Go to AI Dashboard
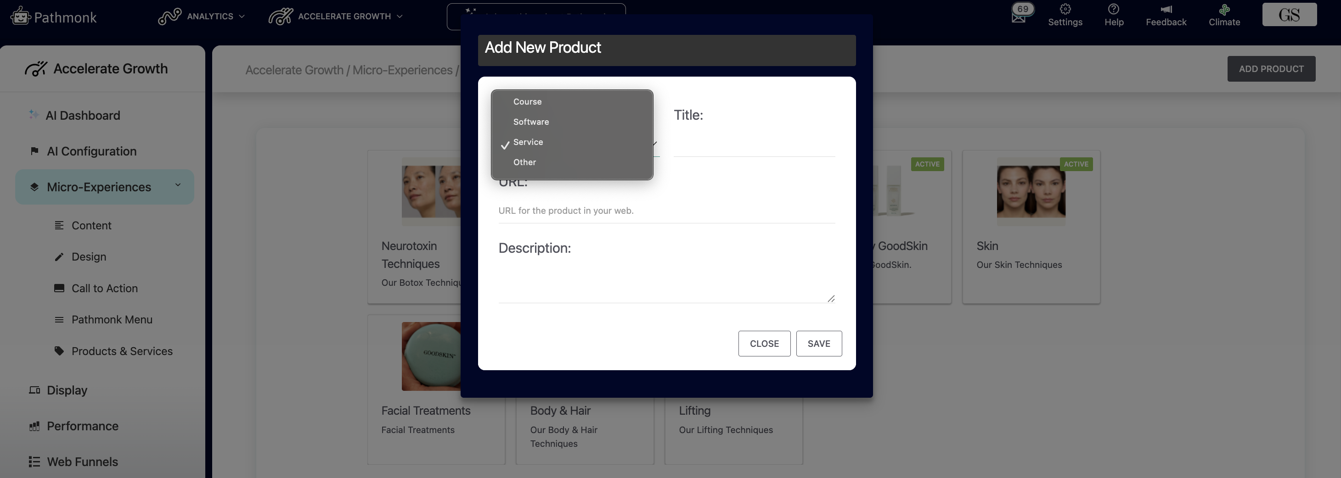1341x478 pixels. [x=83, y=116]
